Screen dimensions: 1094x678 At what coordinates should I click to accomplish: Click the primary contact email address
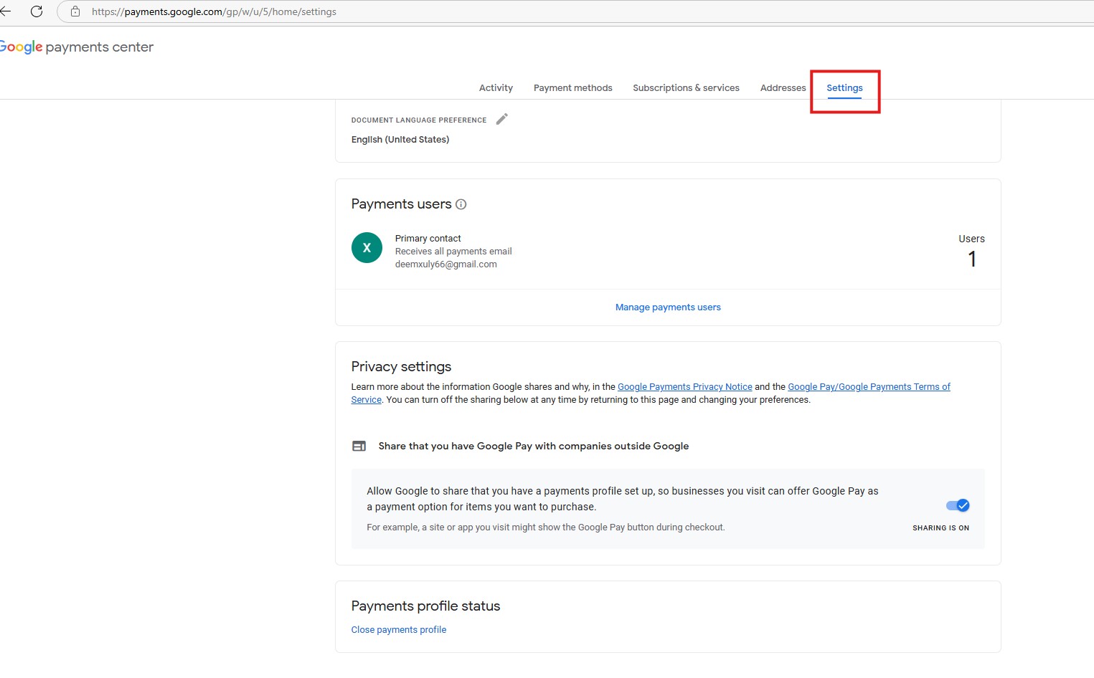tap(445, 264)
